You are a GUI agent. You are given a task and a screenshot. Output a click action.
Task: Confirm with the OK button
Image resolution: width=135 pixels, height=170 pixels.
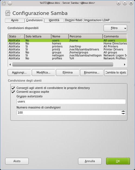coord(118,161)
